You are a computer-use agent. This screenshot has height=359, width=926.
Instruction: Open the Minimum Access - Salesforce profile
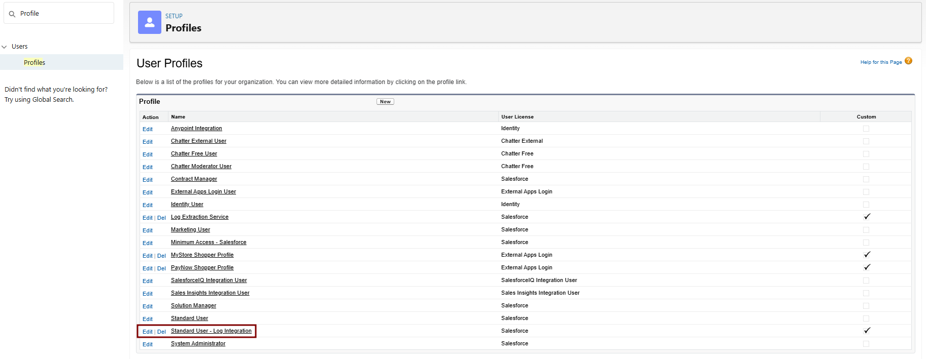point(209,243)
